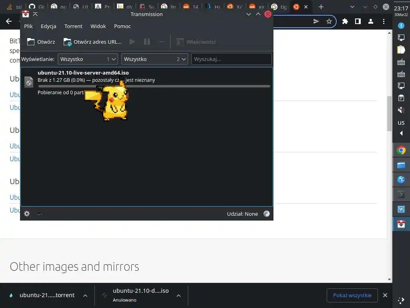Open Transmission settings gear icon

tap(27, 214)
